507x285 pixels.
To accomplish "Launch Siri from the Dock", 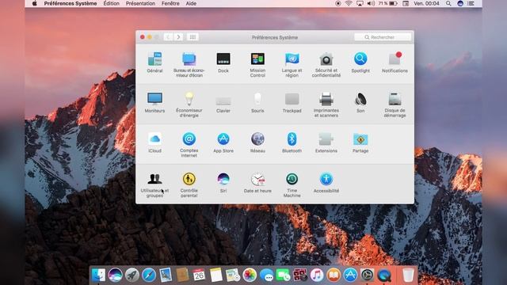I will coord(115,275).
